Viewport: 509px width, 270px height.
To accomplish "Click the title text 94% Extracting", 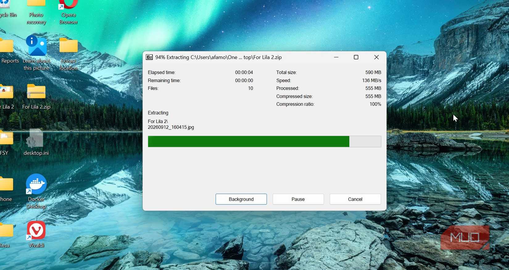I will (x=172, y=57).
